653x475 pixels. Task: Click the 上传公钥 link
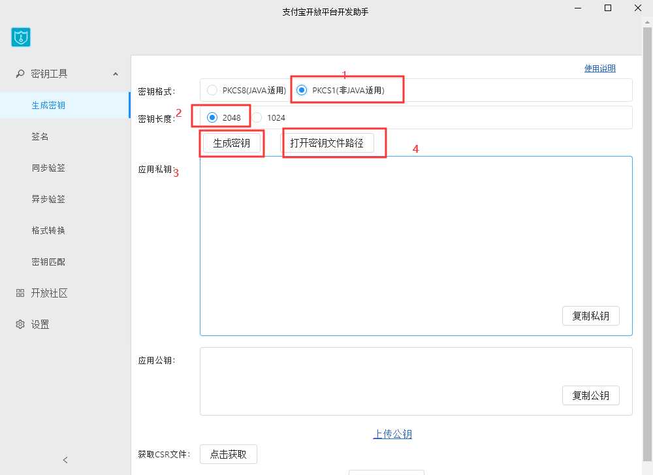coord(392,435)
